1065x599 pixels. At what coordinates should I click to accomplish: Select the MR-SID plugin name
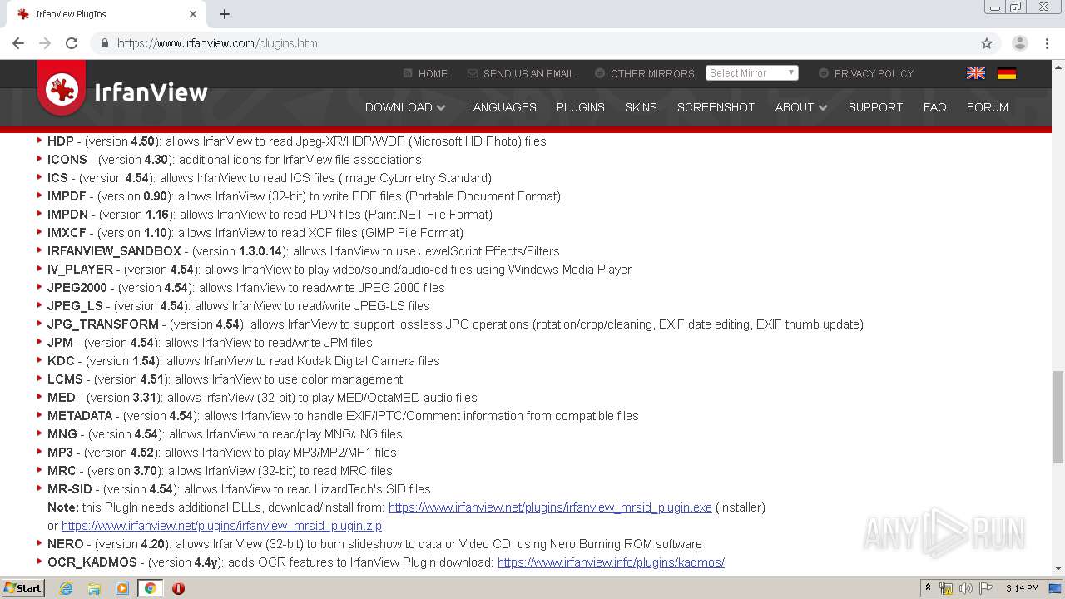[70, 489]
